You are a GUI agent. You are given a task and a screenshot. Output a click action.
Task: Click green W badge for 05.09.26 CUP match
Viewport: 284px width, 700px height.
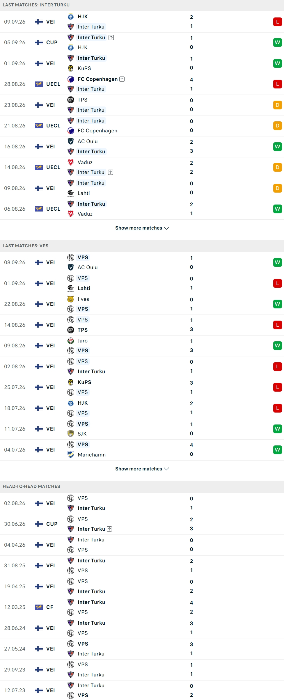[278, 42]
